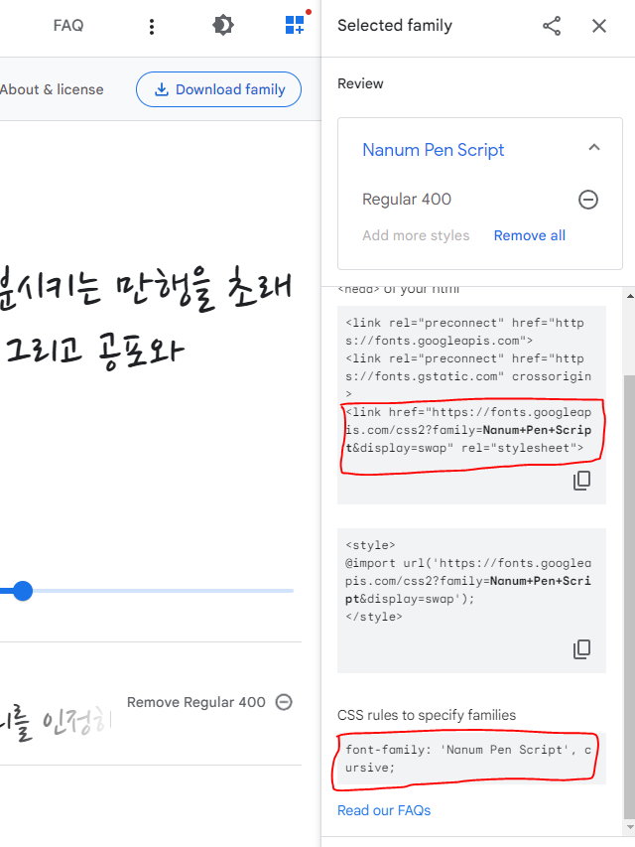Click the scrollbar up arrow

coord(630,296)
